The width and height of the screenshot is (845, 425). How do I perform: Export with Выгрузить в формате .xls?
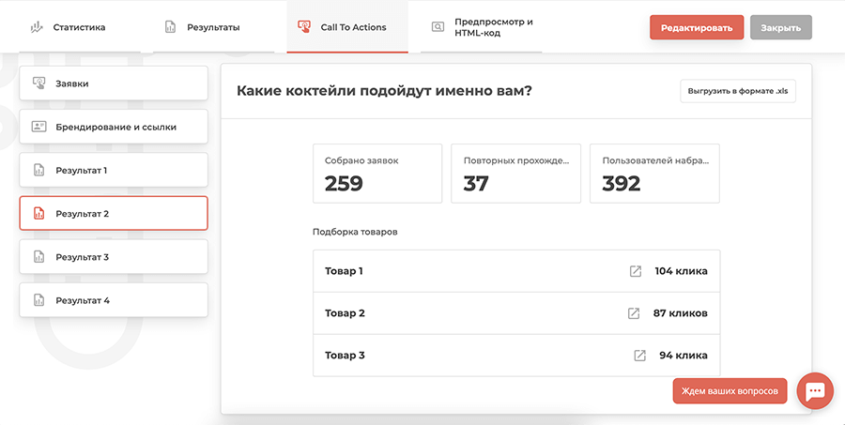tap(738, 91)
